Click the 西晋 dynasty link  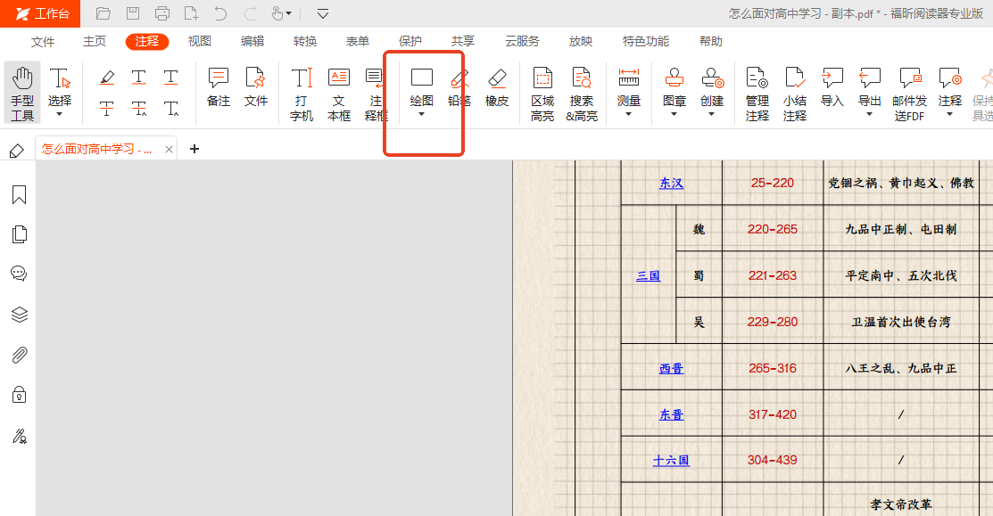coord(671,368)
